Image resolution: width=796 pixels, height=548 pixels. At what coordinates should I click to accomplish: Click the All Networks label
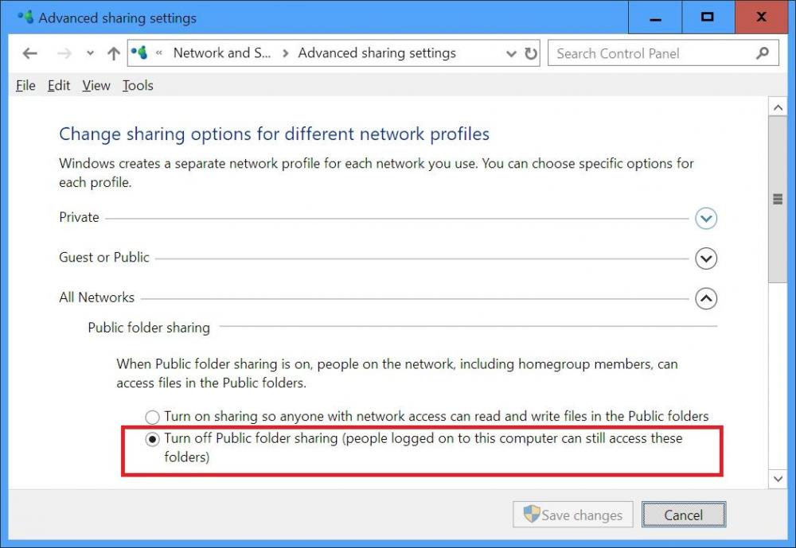click(x=96, y=297)
